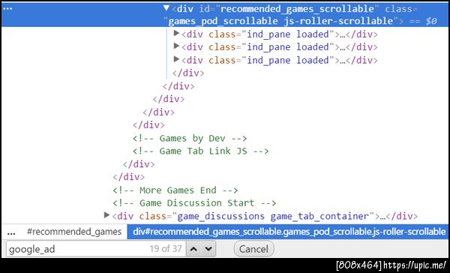450x273 pixels.
Task: Select the #recommended_games breadcrumb
Action: 74,232
